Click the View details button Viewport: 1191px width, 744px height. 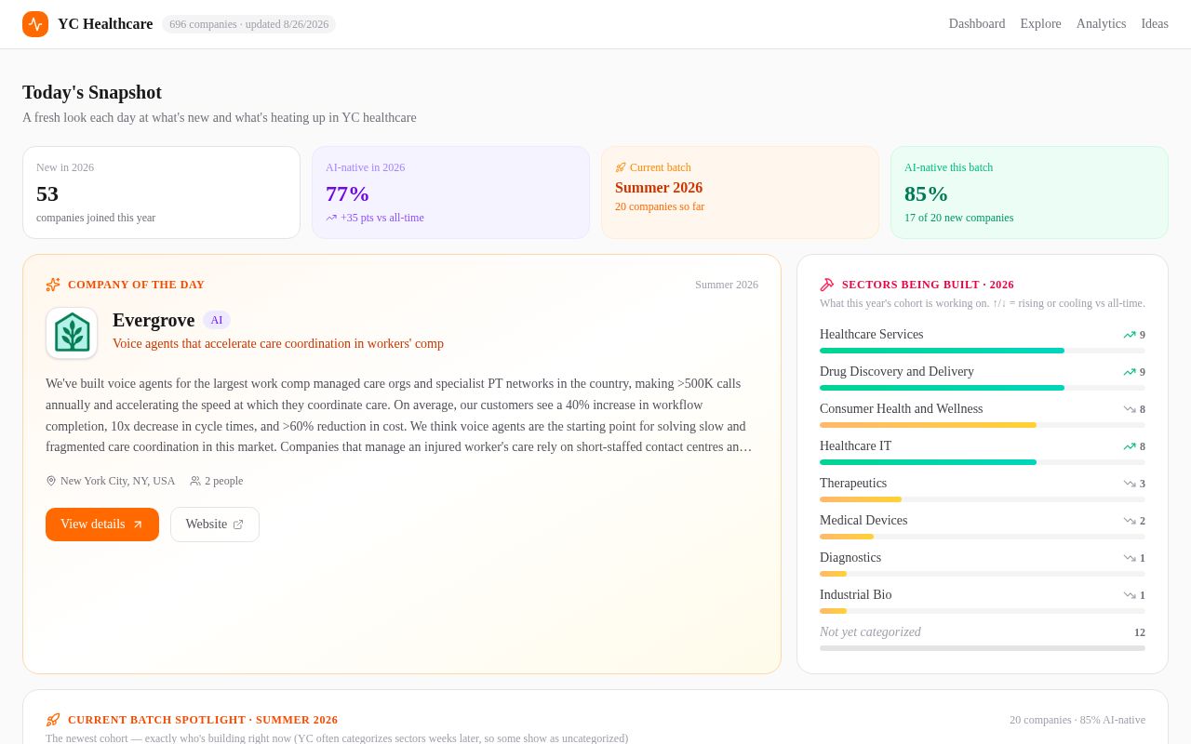pos(102,525)
